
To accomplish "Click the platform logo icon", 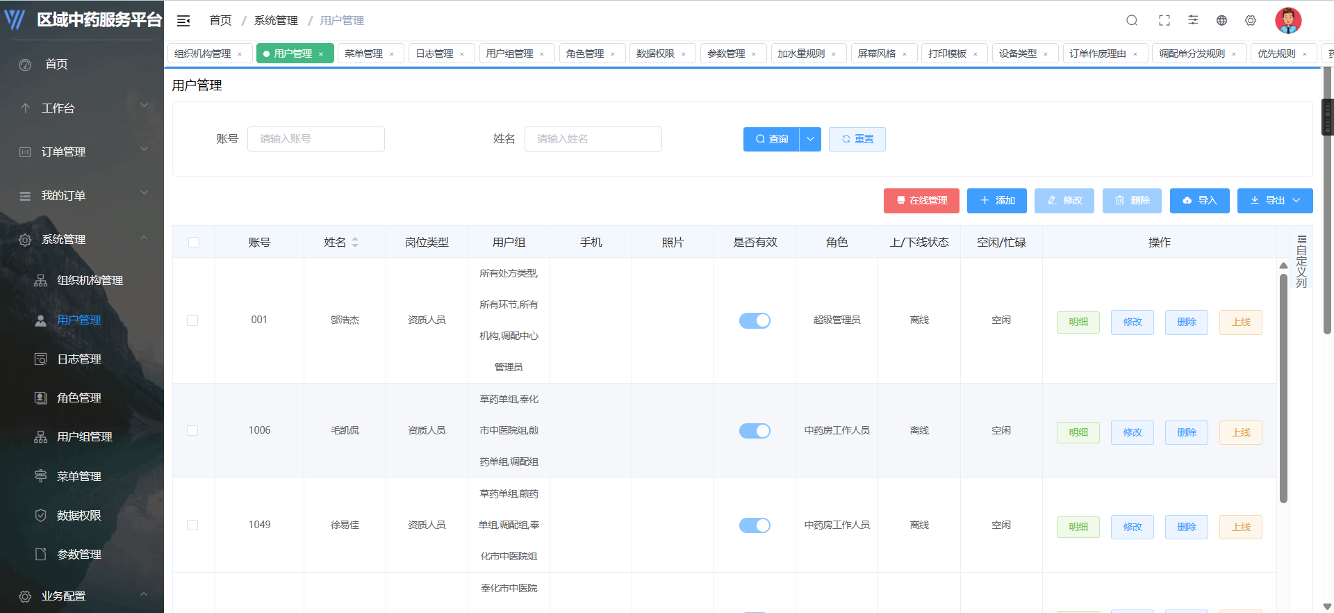I will click(15, 19).
